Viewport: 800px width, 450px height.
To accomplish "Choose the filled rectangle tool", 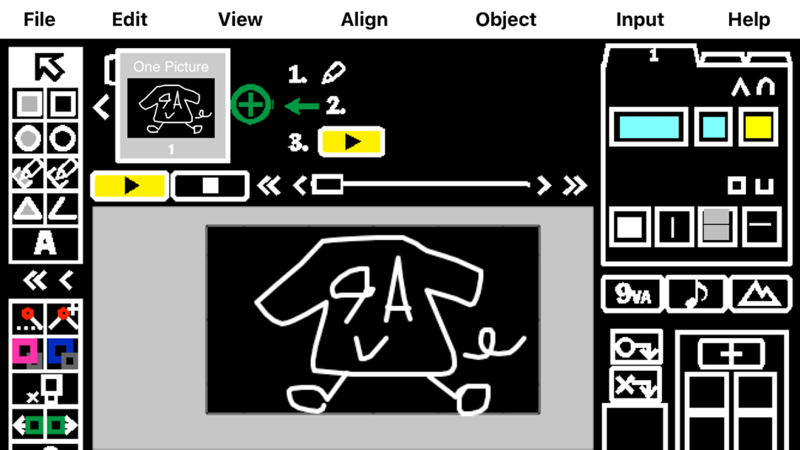I will point(29,104).
